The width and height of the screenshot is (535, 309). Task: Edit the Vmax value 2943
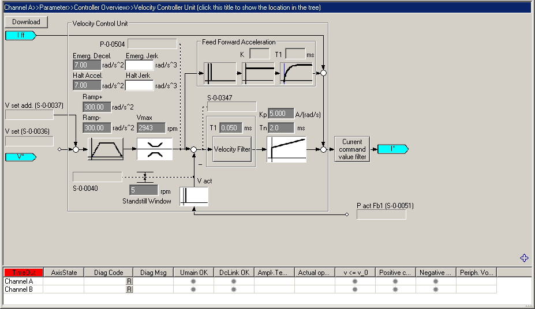[151, 128]
